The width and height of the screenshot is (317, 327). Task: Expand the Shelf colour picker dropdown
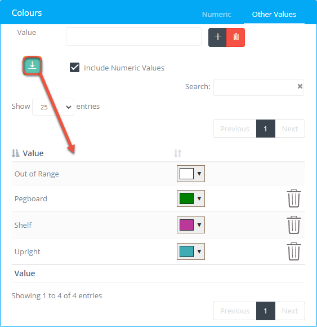[x=199, y=225]
